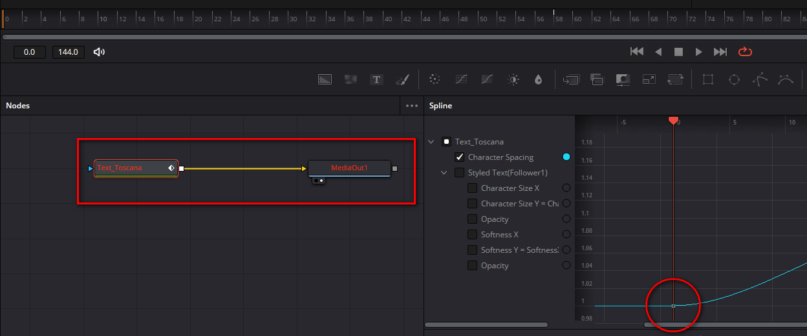Add a Merge node from the toolbar
The image size is (807, 336).
(x=571, y=79)
